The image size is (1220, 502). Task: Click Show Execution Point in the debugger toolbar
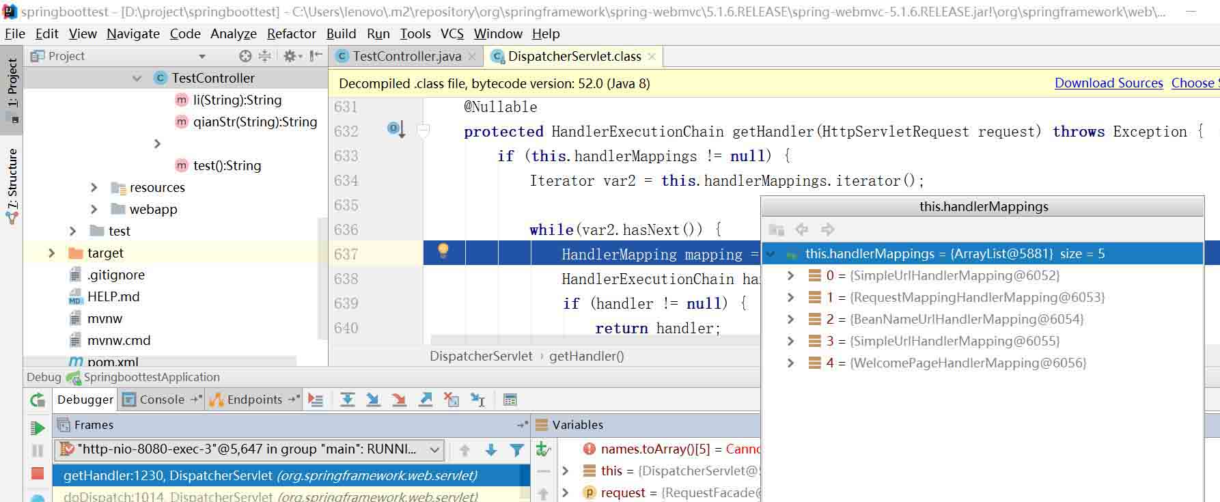point(316,400)
